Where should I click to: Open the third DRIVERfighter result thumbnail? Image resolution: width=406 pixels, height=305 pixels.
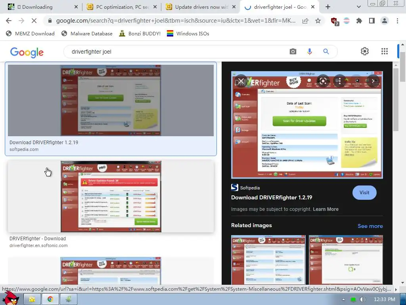[111, 271]
